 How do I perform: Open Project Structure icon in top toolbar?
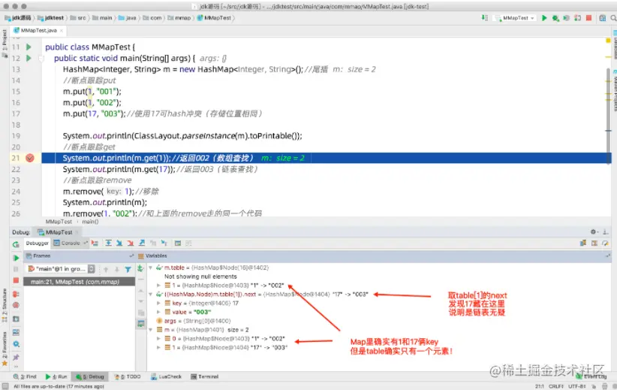pyautogui.click(x=603, y=18)
